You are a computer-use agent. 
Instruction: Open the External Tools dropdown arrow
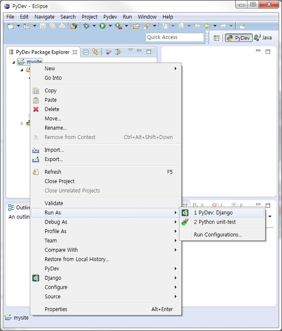126,26
